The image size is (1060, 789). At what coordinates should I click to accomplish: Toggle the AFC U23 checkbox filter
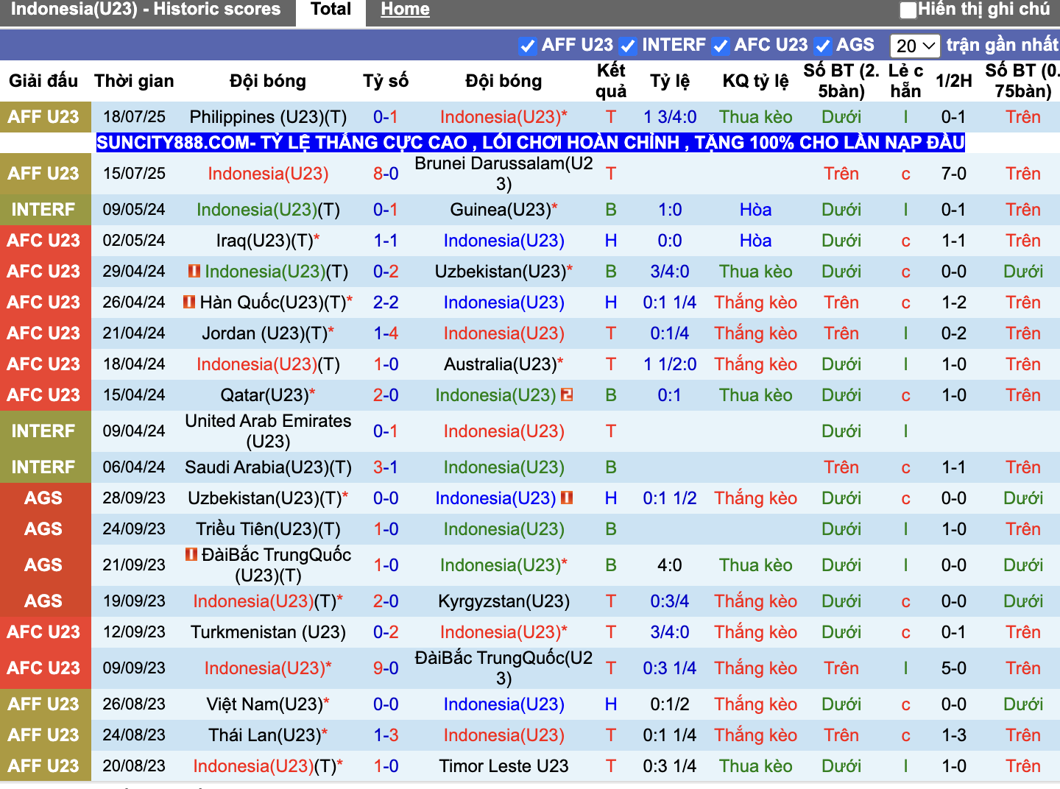pos(720,46)
